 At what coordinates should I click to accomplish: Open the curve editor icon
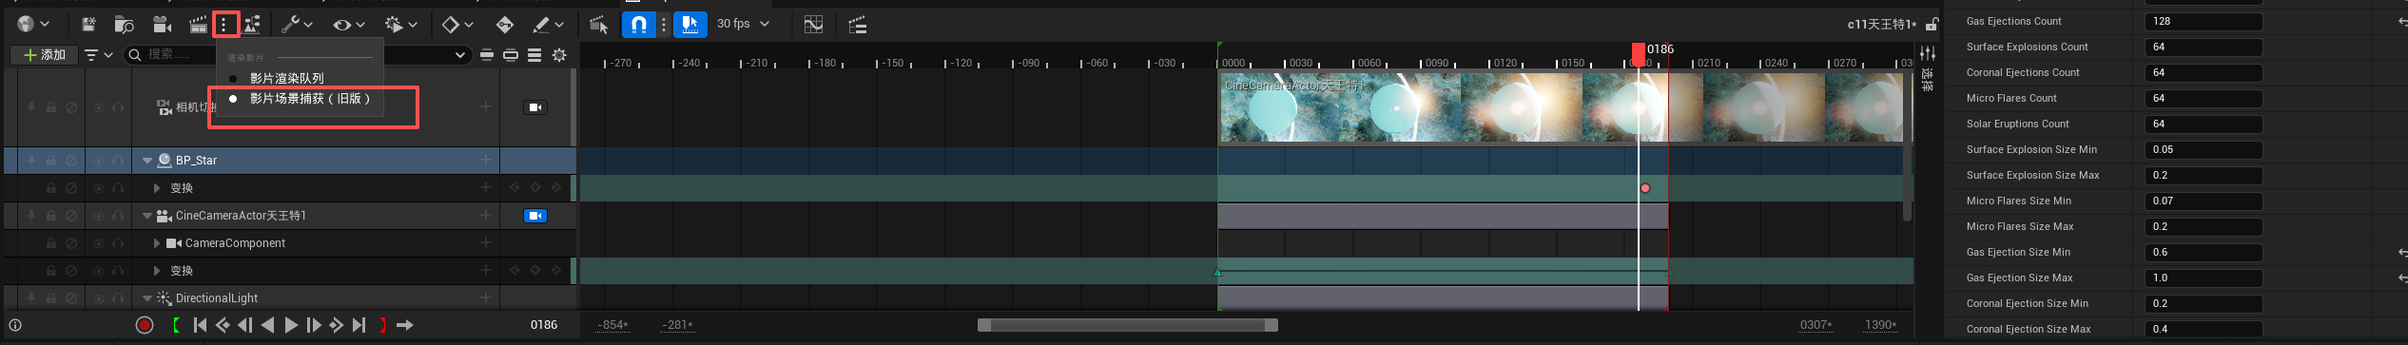(813, 25)
